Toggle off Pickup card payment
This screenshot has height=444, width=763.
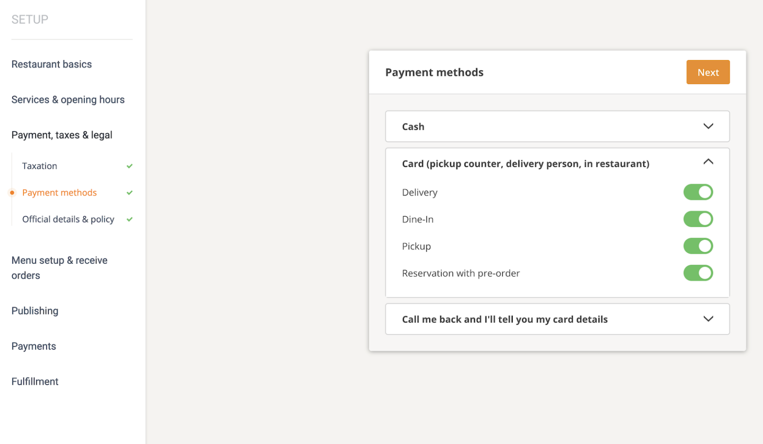pos(698,246)
